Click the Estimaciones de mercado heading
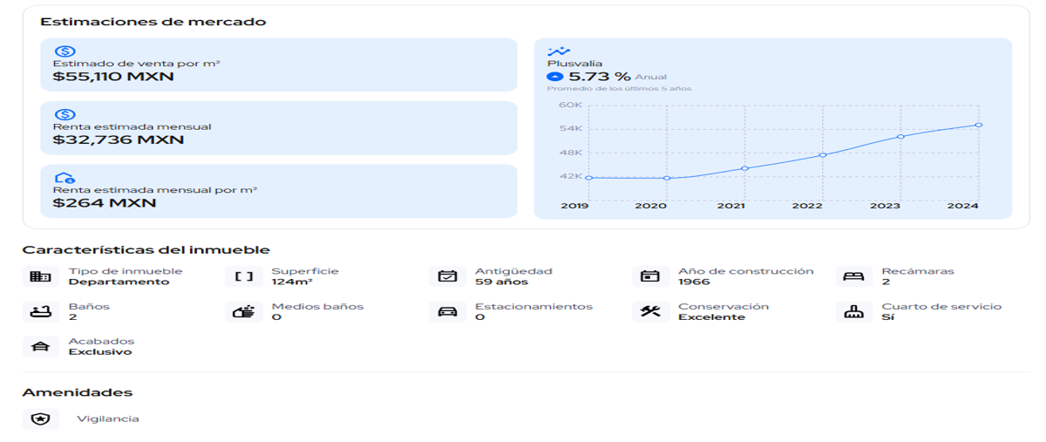This screenshot has width=1046, height=442. [153, 21]
